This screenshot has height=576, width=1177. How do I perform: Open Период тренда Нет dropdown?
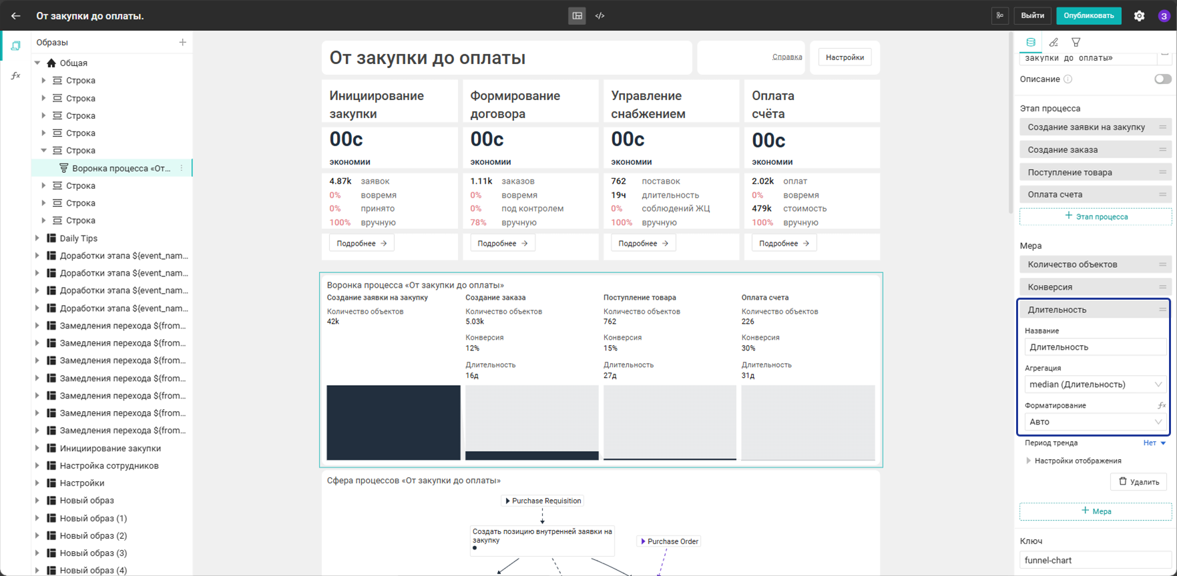coord(1154,443)
